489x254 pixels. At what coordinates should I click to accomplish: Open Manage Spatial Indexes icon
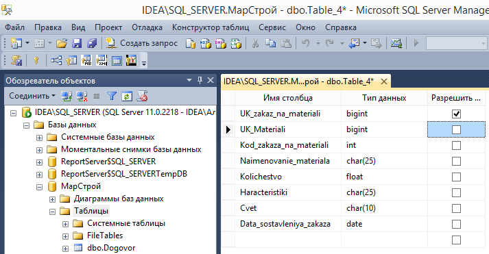pos(131,60)
